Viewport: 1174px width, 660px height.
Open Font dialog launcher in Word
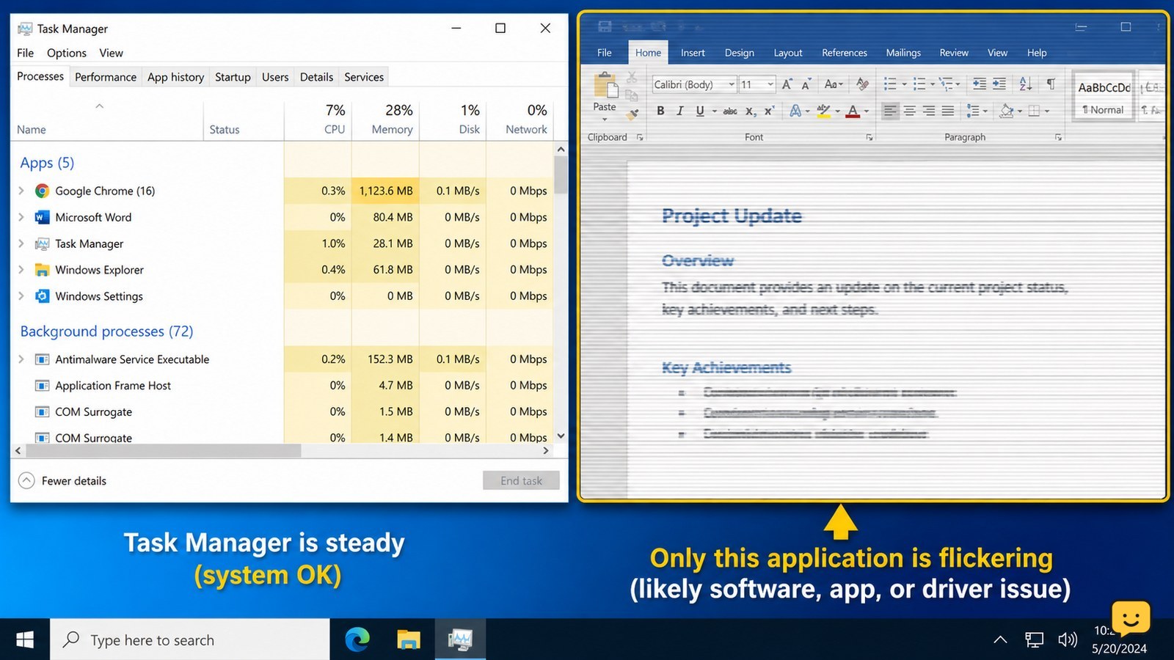(869, 137)
